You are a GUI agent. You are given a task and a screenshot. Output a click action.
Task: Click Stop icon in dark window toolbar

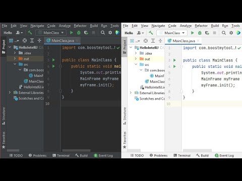click(x=93, y=33)
